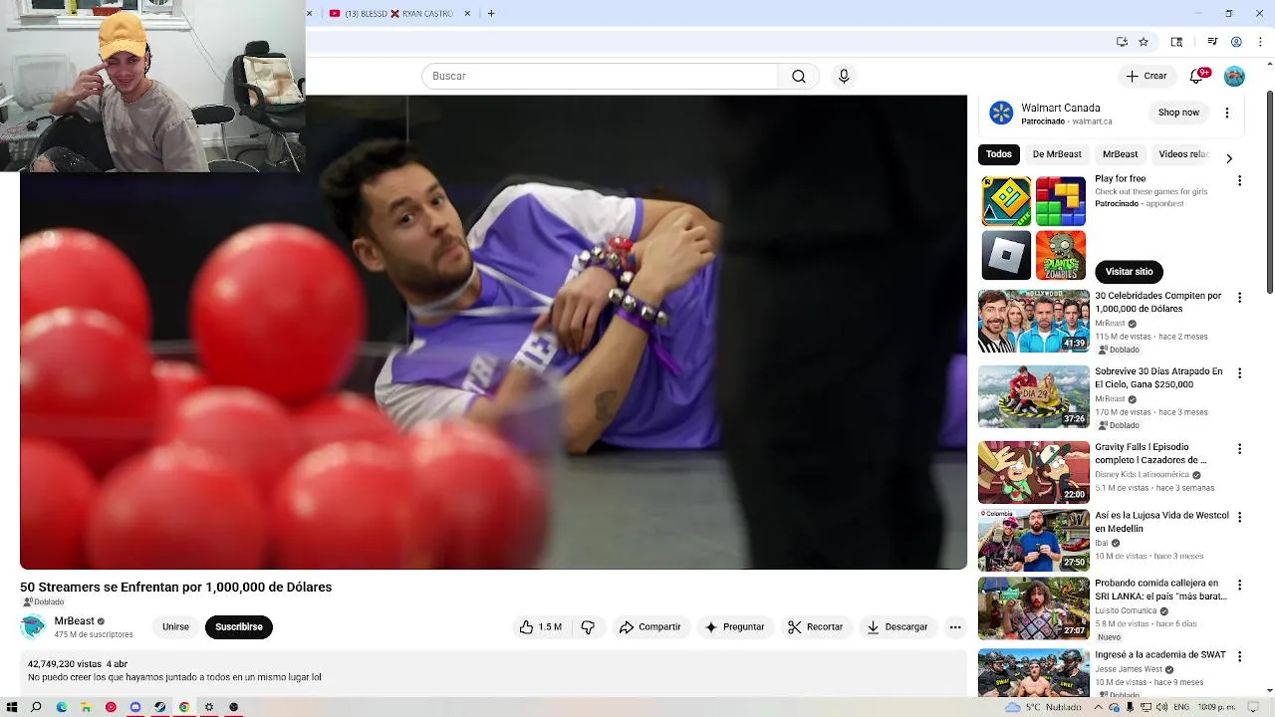1275x717 pixels.
Task: Click the side panel icon beside the bookmark star
Action: tap(1176, 42)
